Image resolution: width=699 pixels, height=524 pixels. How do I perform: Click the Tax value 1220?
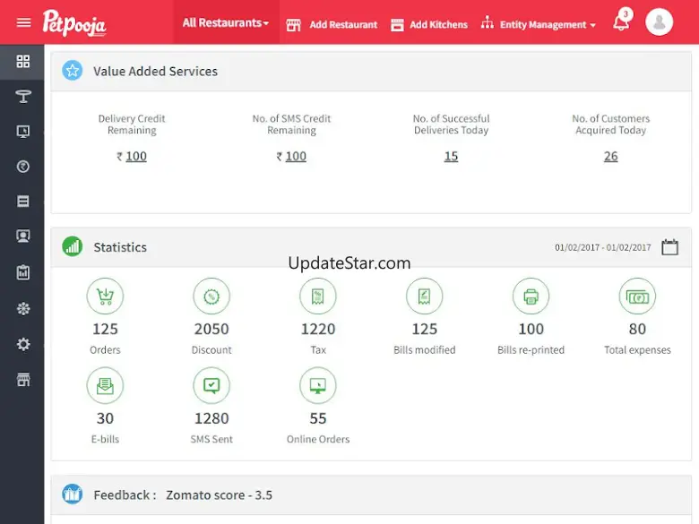[x=318, y=329]
